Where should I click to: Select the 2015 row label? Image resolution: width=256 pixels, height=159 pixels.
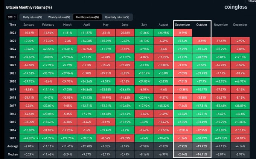[x=13, y=122]
